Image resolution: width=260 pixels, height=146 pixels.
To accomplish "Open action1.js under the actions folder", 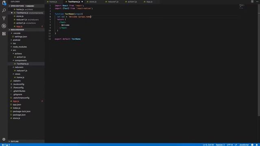I will tap(26, 57).
